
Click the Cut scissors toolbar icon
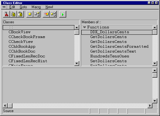click(7, 14)
